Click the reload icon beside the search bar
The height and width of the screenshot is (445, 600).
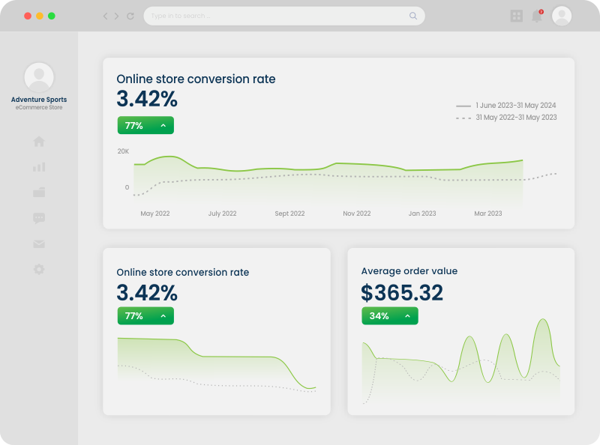(x=130, y=16)
